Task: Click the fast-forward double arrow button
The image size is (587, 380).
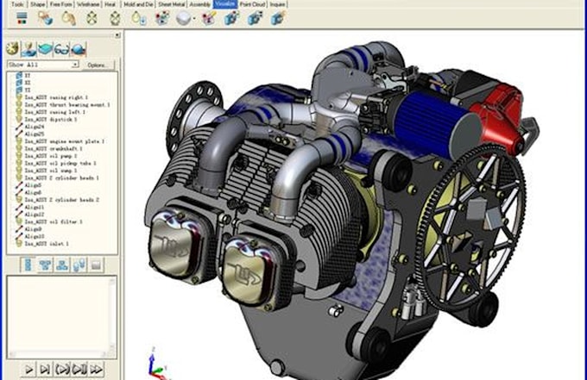Action: 96,370
